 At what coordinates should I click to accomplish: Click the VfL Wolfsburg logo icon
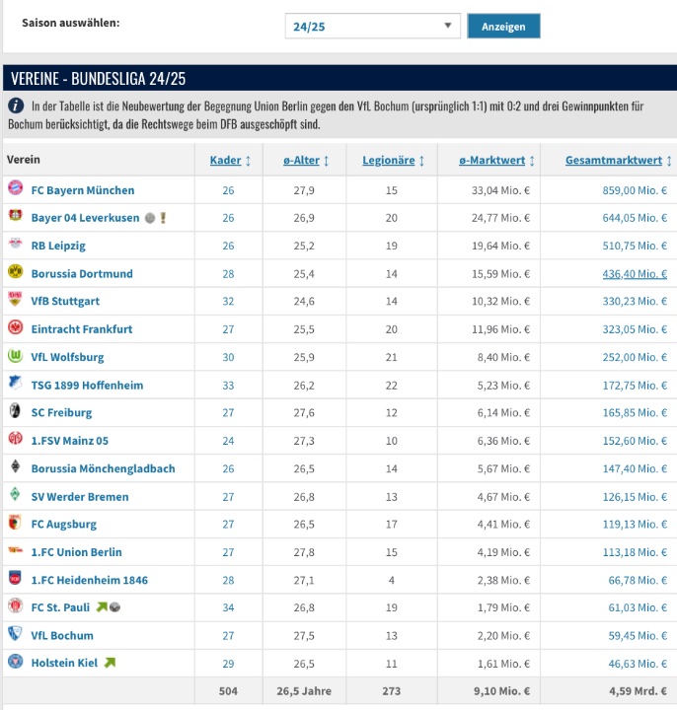click(15, 357)
